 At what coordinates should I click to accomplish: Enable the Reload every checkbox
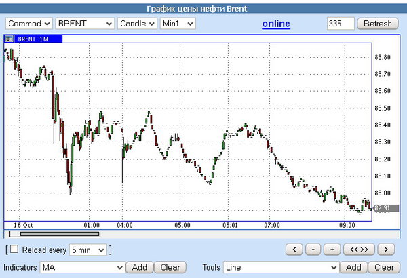pyautogui.click(x=14, y=250)
